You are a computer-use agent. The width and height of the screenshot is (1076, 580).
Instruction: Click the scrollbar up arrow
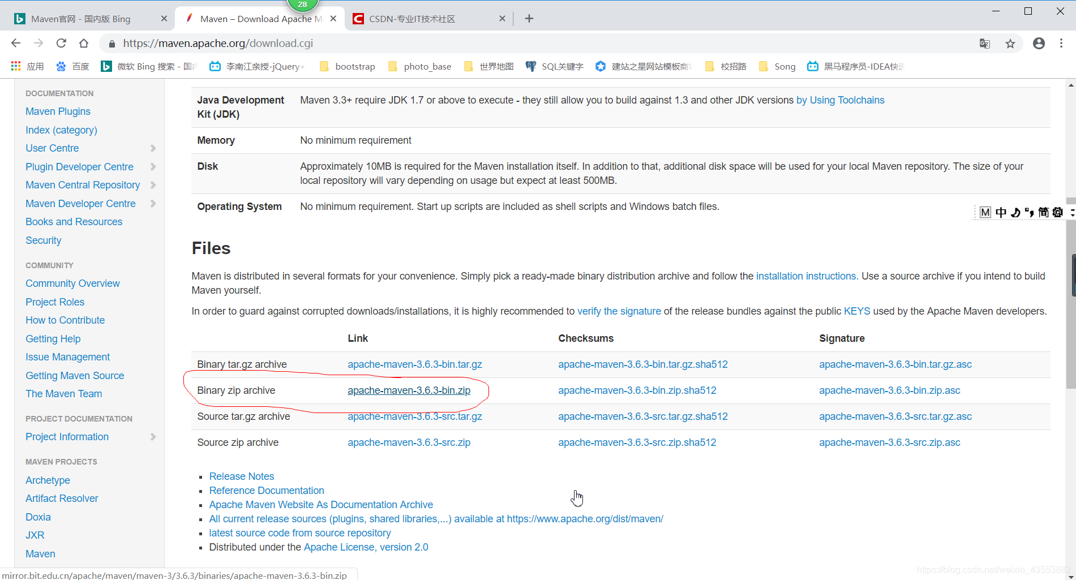(x=1070, y=85)
